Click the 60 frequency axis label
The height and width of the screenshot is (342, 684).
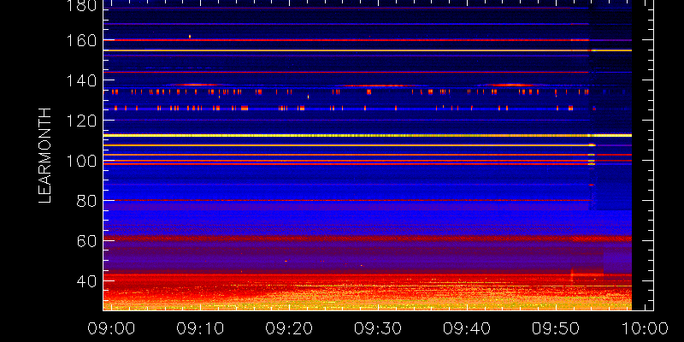[x=86, y=241]
